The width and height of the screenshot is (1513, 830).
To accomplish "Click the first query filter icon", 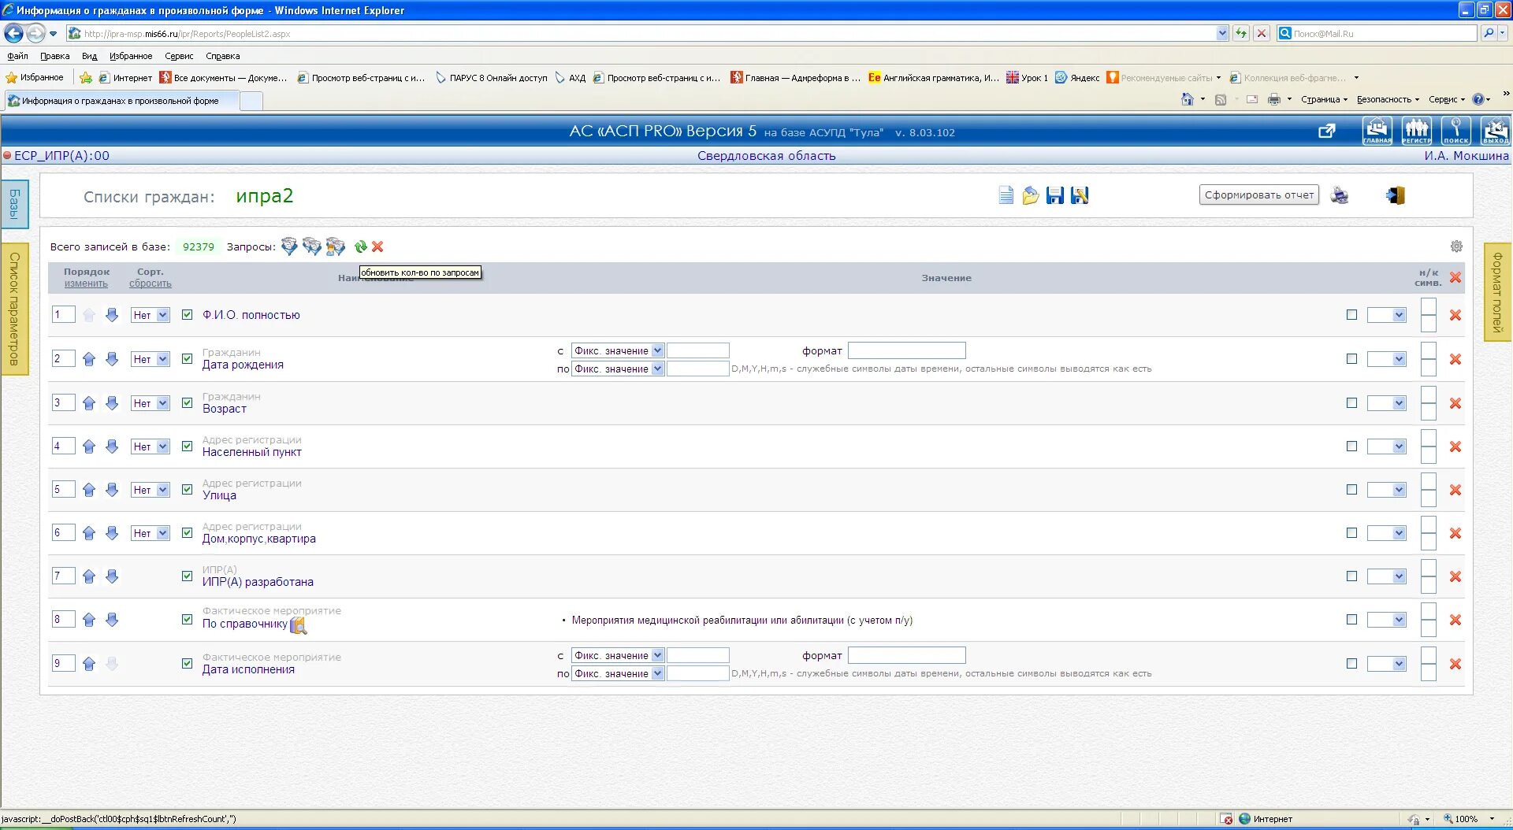I will pos(289,246).
